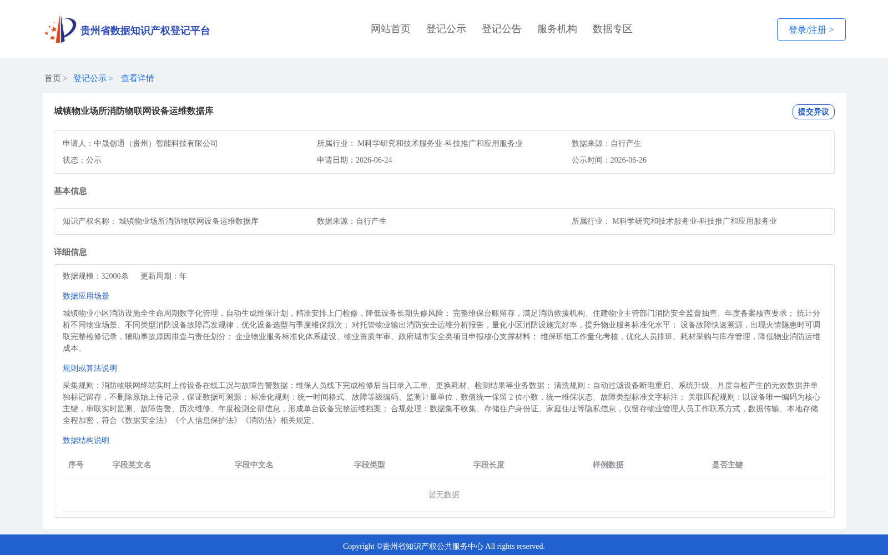
Task: Open the 登记公示 nav item
Action: 446,29
